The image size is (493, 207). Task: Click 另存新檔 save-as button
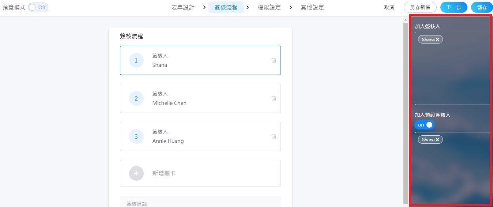(420, 7)
